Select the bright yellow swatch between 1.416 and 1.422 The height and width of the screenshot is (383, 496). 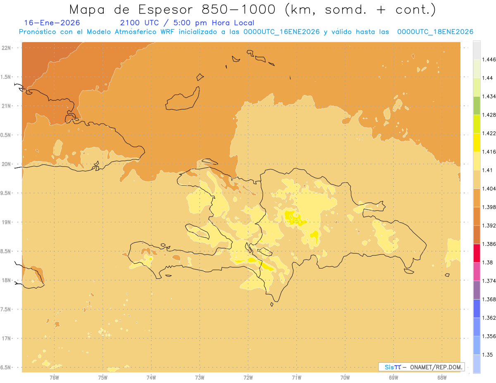[477, 143]
